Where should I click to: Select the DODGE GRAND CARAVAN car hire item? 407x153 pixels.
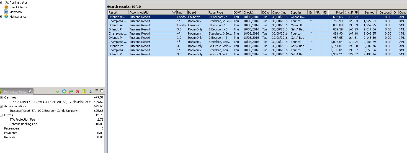point(50,102)
